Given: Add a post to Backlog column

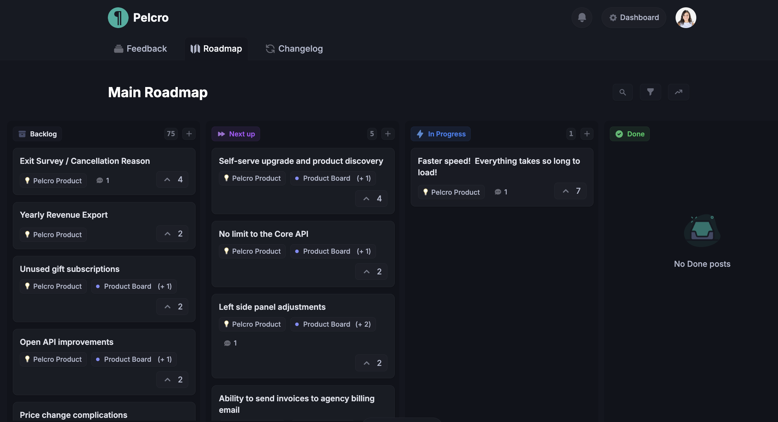Looking at the screenshot, I should pyautogui.click(x=189, y=134).
